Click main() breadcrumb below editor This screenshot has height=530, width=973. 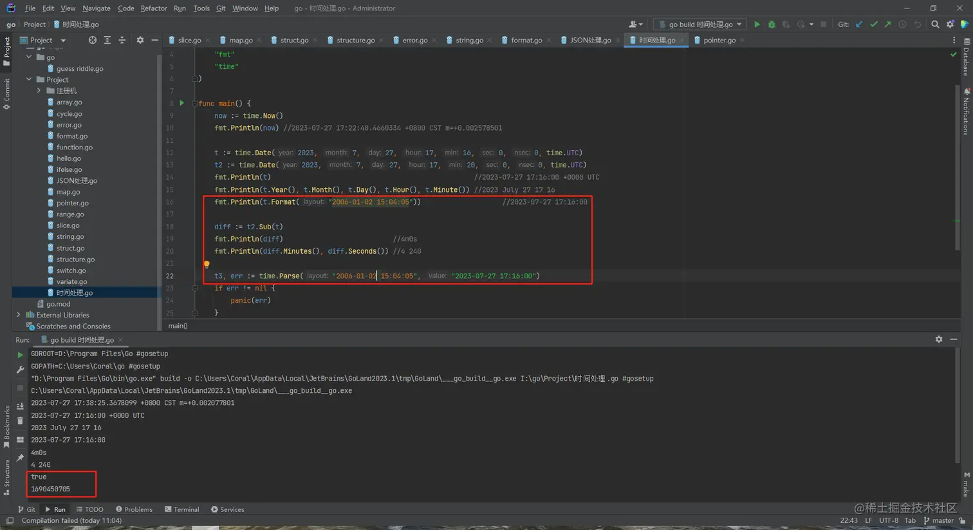[178, 326]
